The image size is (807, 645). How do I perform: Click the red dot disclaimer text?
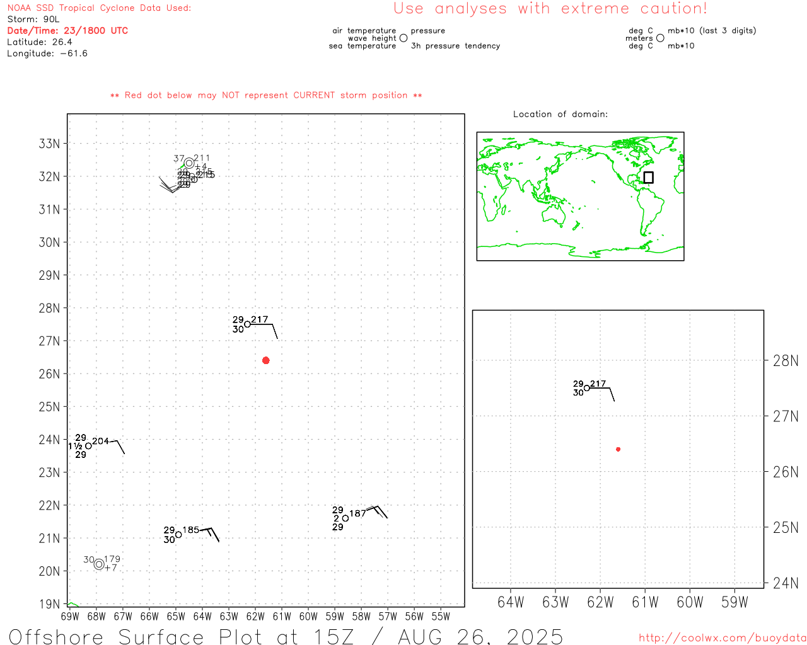point(266,96)
